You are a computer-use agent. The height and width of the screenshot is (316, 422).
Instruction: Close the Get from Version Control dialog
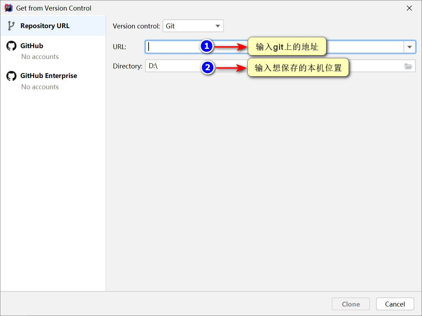409,8
